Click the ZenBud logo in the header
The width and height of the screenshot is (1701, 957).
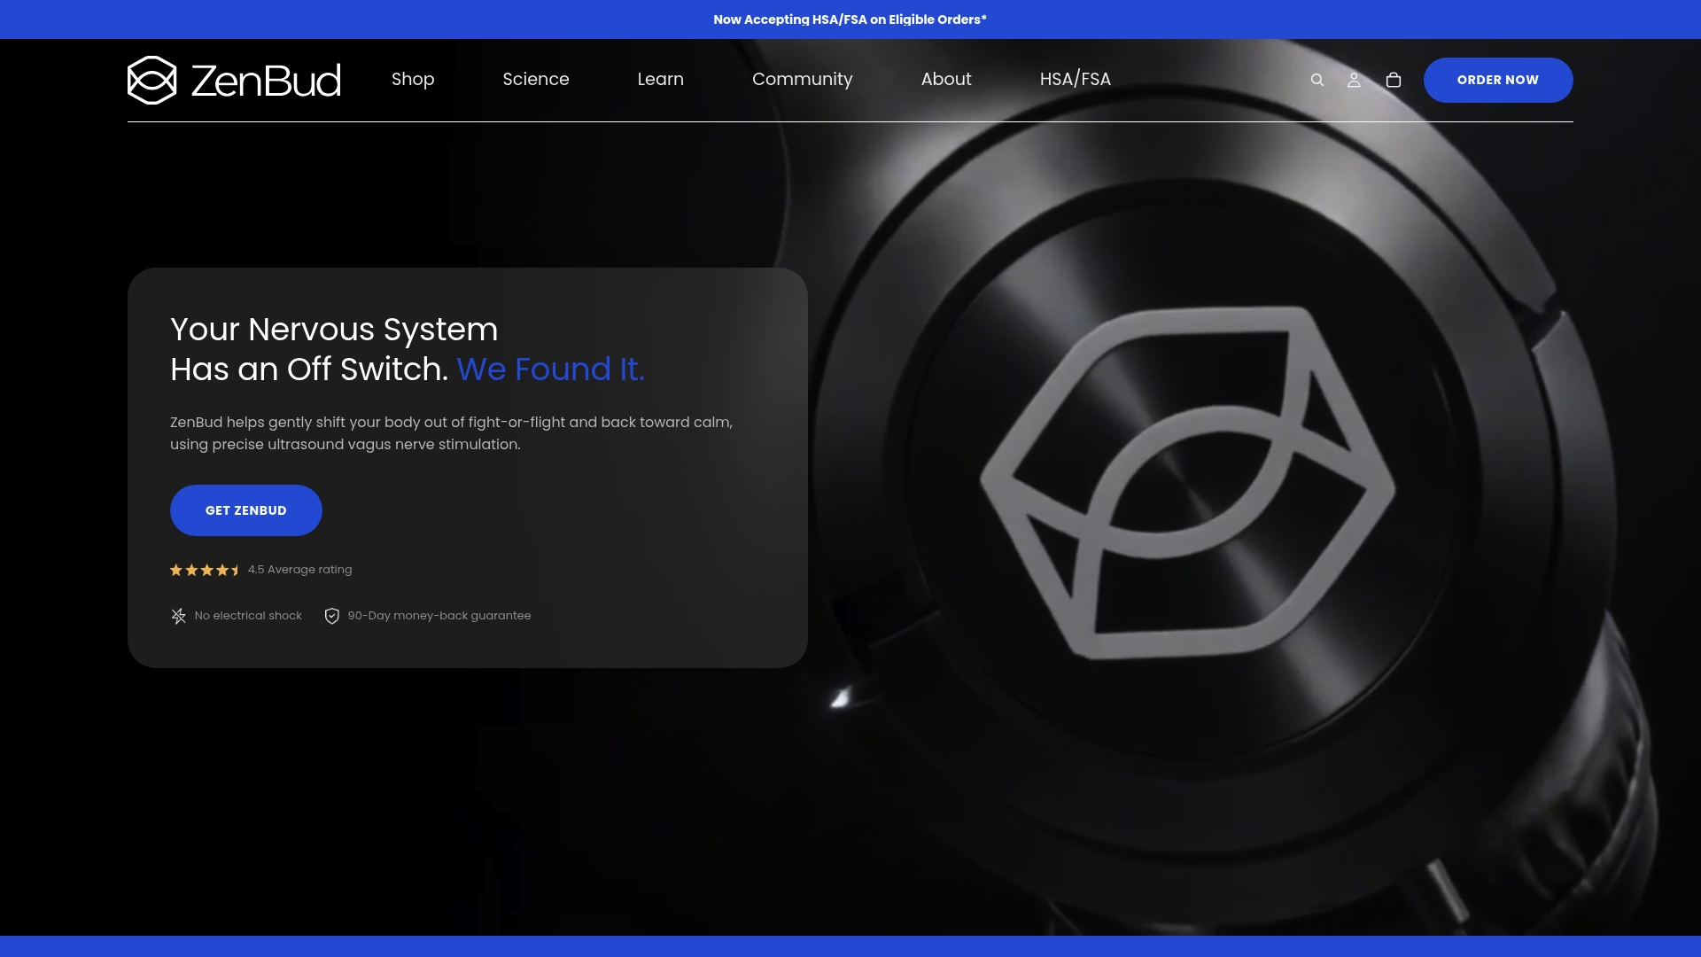pyautogui.click(x=234, y=80)
